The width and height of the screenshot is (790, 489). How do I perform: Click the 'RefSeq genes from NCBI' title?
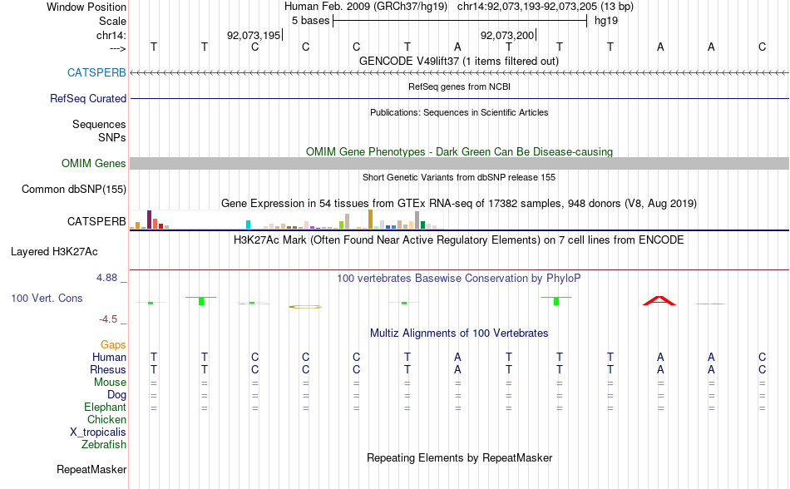coord(459,86)
